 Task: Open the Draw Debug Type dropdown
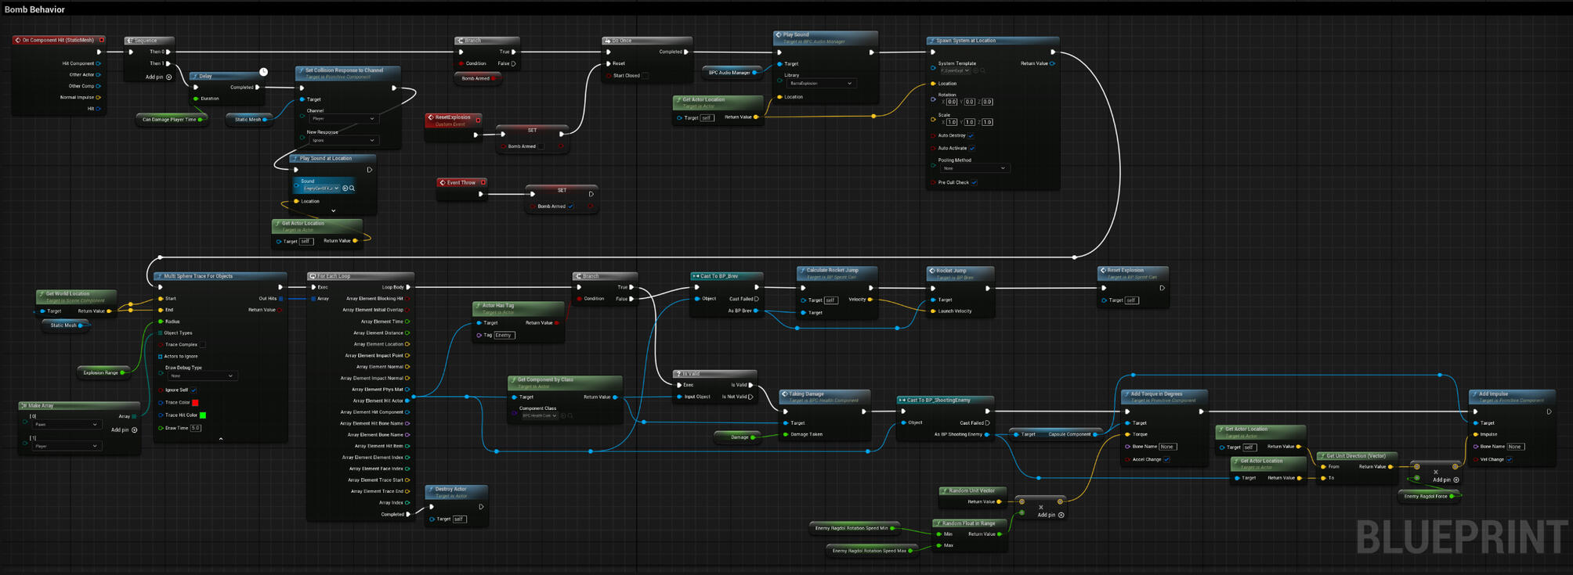pyautogui.click(x=201, y=376)
